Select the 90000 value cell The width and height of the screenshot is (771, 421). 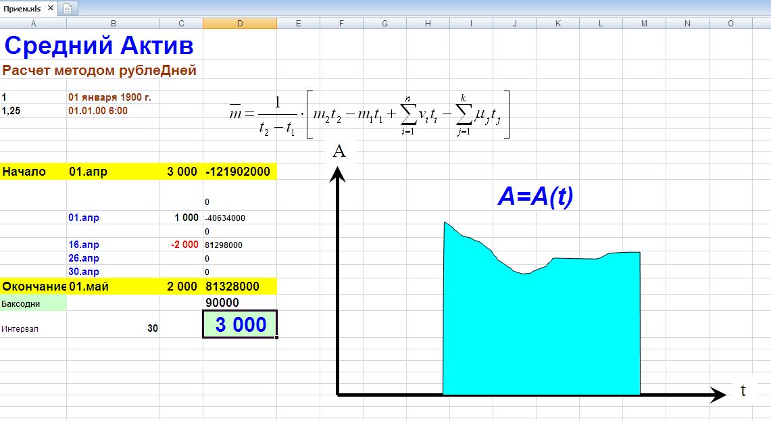point(239,303)
